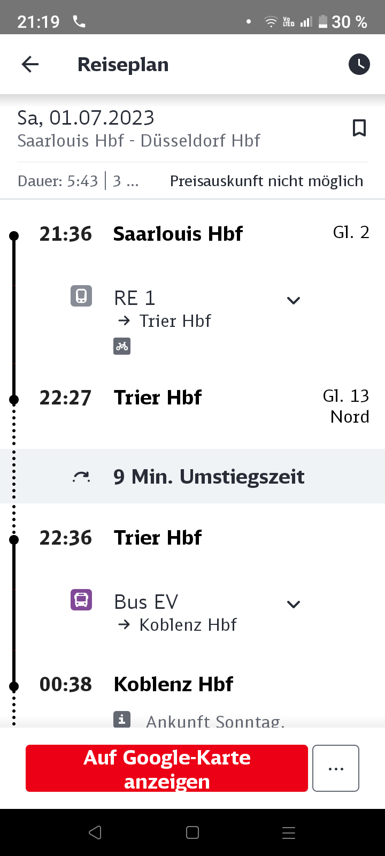Image resolution: width=385 pixels, height=856 pixels.
Task: Open the recent searches clock icon
Action: coord(359,64)
